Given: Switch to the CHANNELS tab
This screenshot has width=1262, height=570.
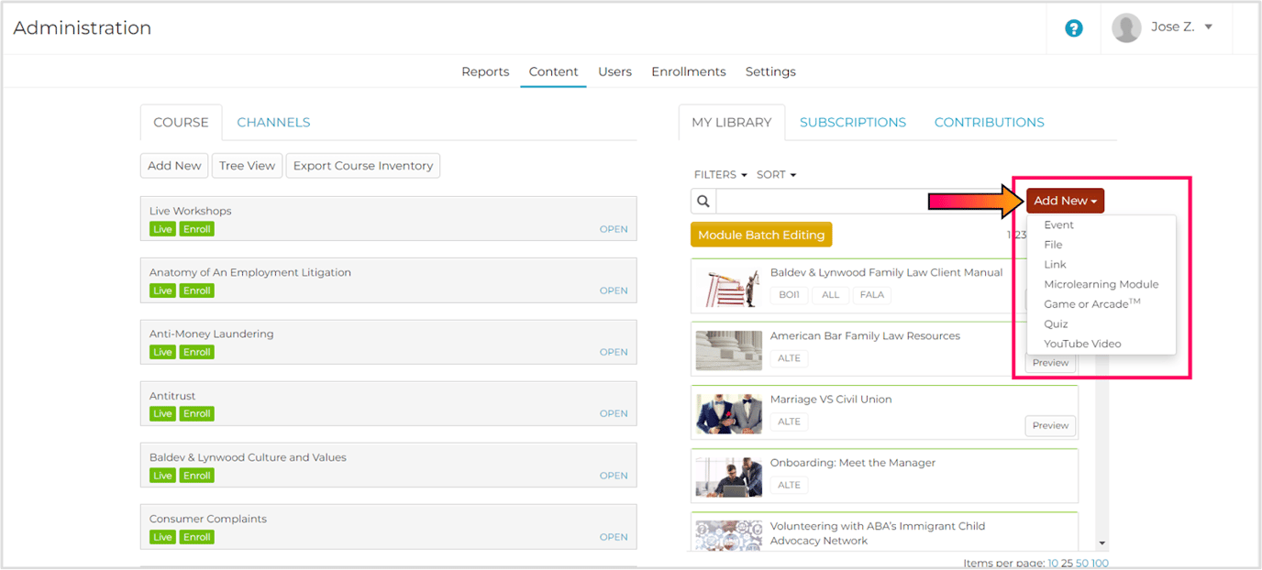Looking at the screenshot, I should click(273, 122).
